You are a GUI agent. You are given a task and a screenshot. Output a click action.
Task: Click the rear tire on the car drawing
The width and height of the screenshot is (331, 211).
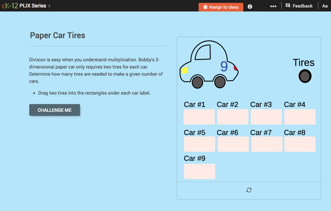coord(220,82)
